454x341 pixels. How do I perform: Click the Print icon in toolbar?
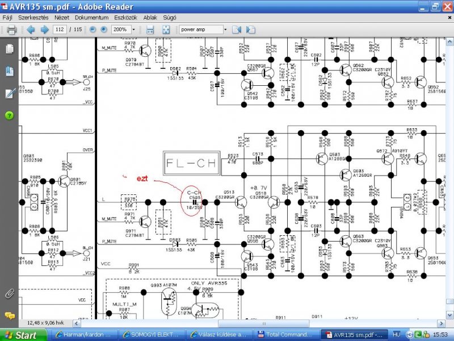(x=11, y=30)
